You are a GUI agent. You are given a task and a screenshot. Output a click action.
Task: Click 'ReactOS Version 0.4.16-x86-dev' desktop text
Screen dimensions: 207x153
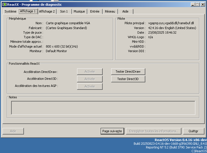tap(181, 140)
